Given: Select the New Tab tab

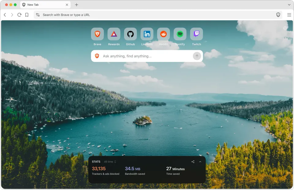Looking at the screenshot, I should click(x=43, y=5).
